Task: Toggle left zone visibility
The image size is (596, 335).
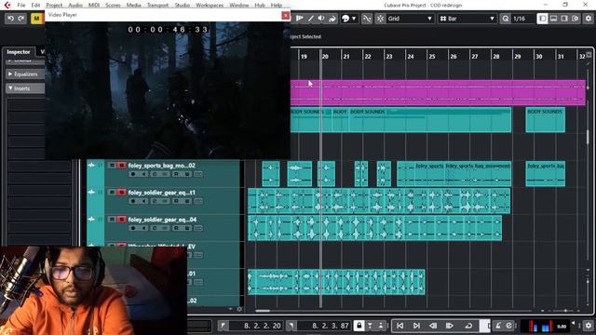Action: tap(543, 19)
